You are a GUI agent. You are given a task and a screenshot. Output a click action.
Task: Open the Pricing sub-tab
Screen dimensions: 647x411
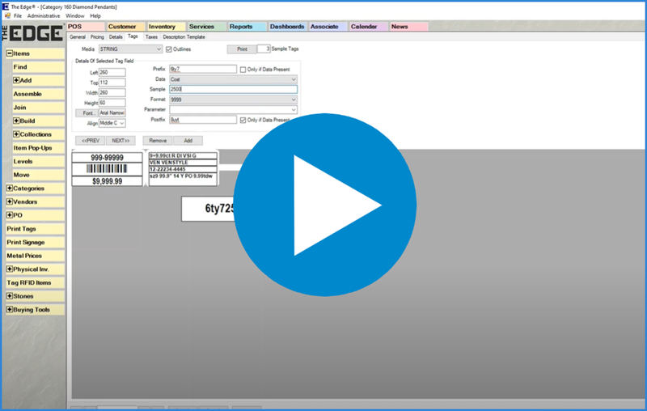click(97, 37)
